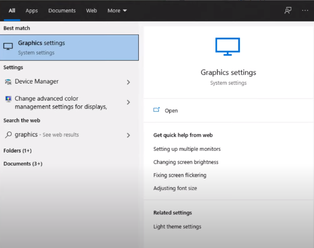Click the magnifier icon beside graphics
The image size is (314, 248).
coord(8,135)
